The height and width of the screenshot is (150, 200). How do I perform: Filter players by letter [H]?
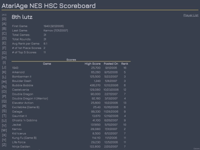coord(4,58)
